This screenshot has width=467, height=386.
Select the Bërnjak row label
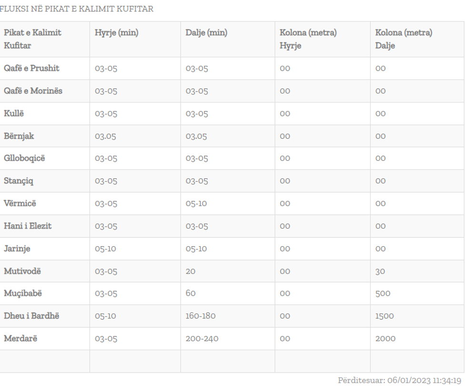[19, 136]
